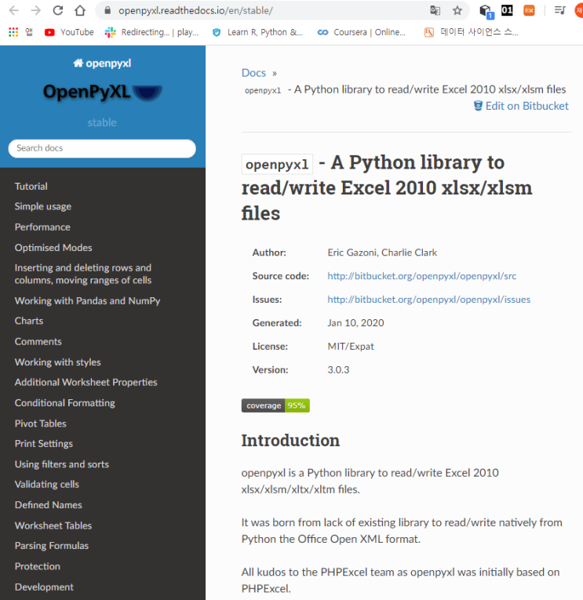The image size is (583, 600).
Task: Open the Slack Redirecting bookmark
Action: [x=152, y=32]
